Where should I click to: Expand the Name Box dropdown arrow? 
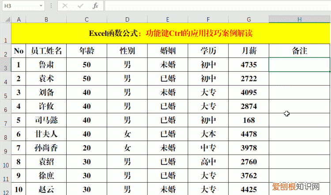tap(41, 6)
